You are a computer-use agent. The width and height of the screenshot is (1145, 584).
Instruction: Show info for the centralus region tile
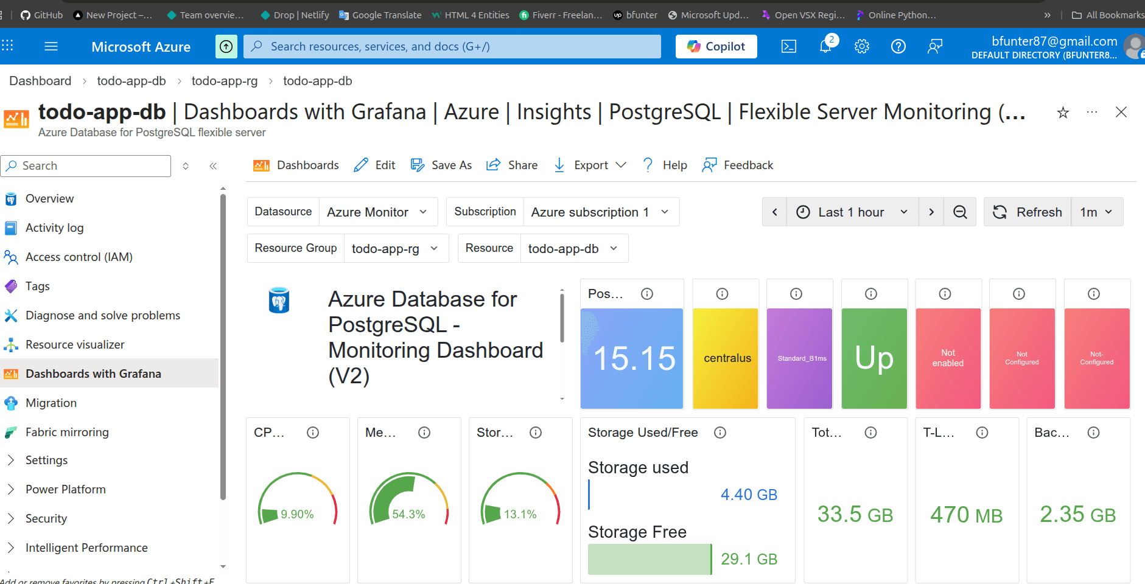723,294
